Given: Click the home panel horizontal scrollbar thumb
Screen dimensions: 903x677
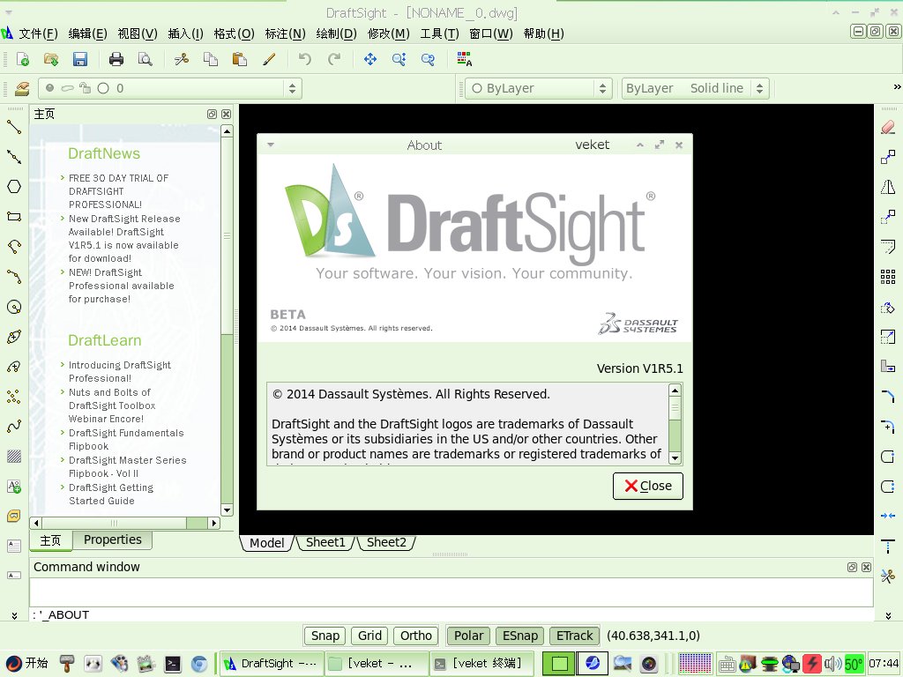Looking at the screenshot, I should [x=114, y=523].
